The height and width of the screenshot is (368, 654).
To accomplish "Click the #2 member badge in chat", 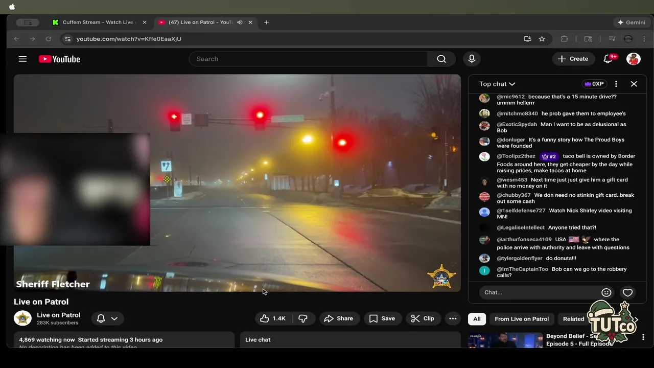I will point(548,156).
